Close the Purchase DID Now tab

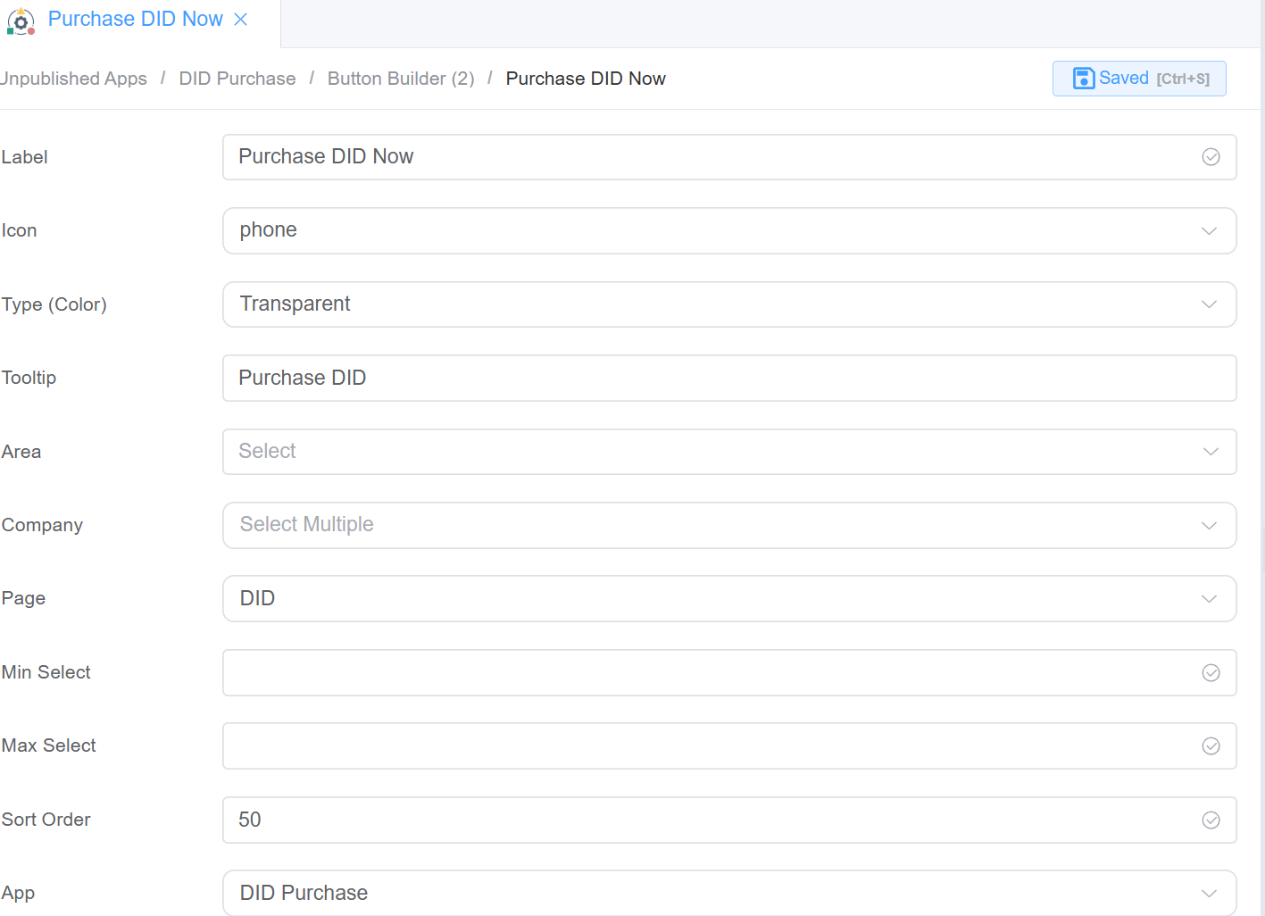click(240, 20)
